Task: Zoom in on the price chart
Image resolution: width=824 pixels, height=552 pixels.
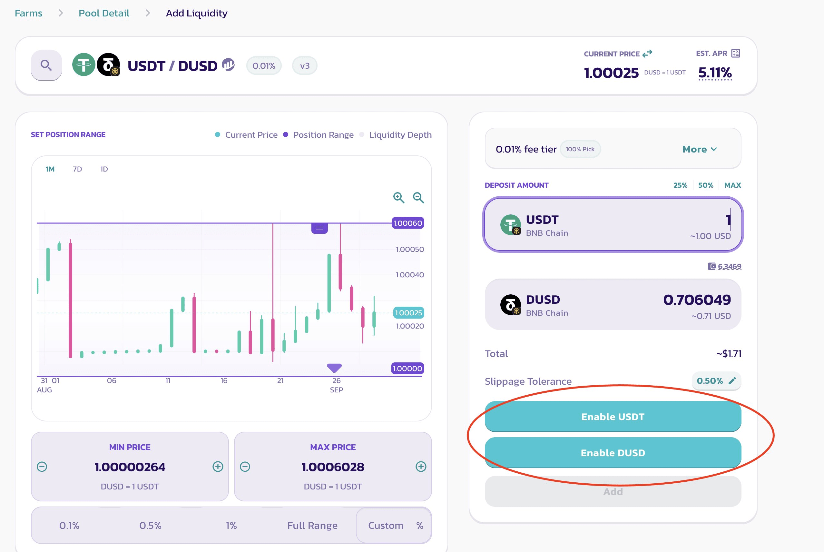Action: point(398,198)
